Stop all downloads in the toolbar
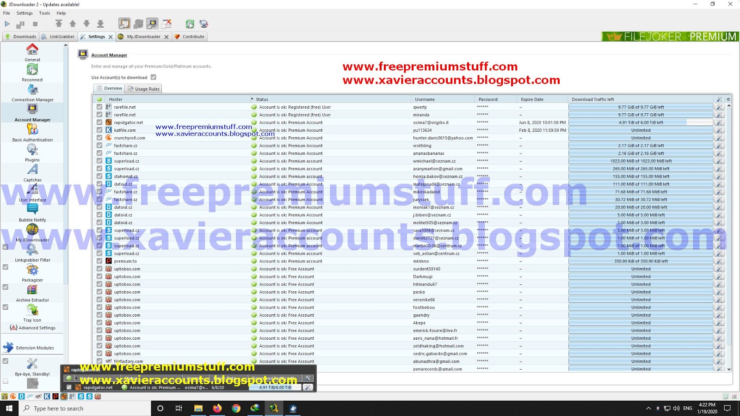Viewport: 740px width, 416px height. pyautogui.click(x=35, y=24)
